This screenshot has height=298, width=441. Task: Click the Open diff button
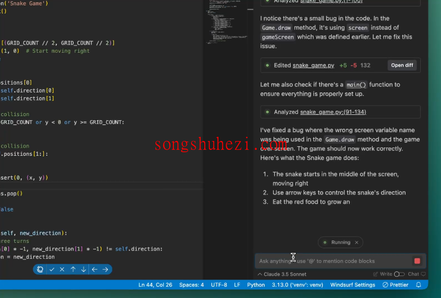coord(402,65)
